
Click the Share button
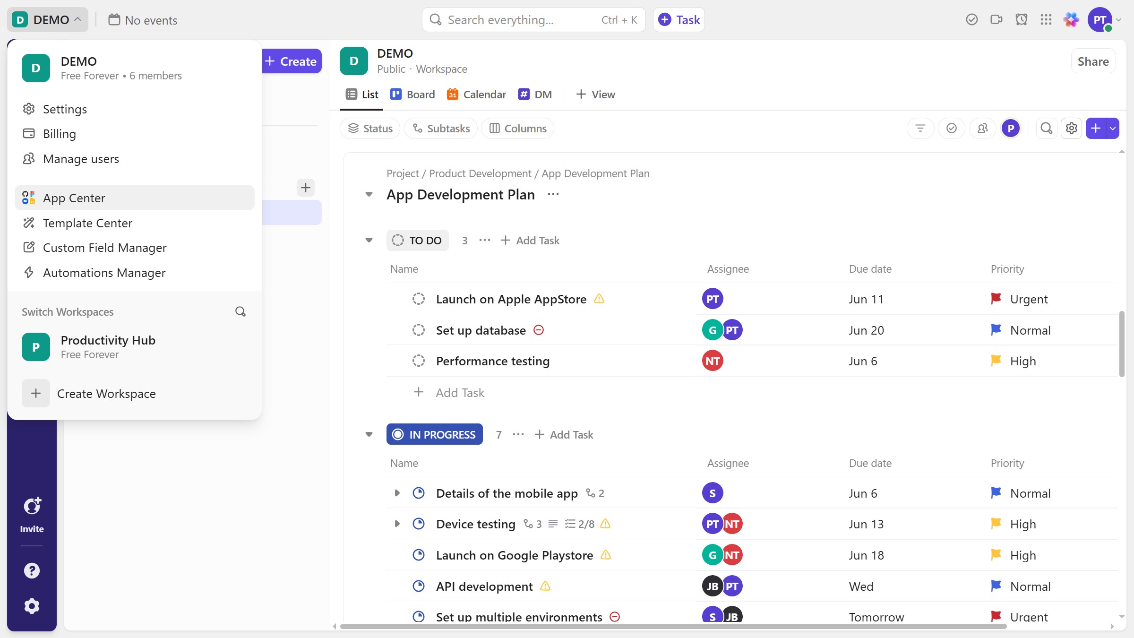[x=1093, y=61]
